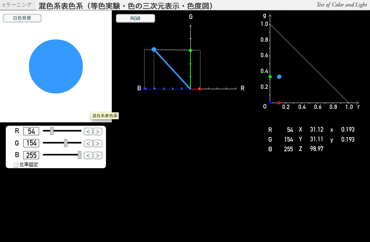370x242 pixels.
Task: Click the blue chromaticity point in rg diagram
Action: tap(279, 77)
